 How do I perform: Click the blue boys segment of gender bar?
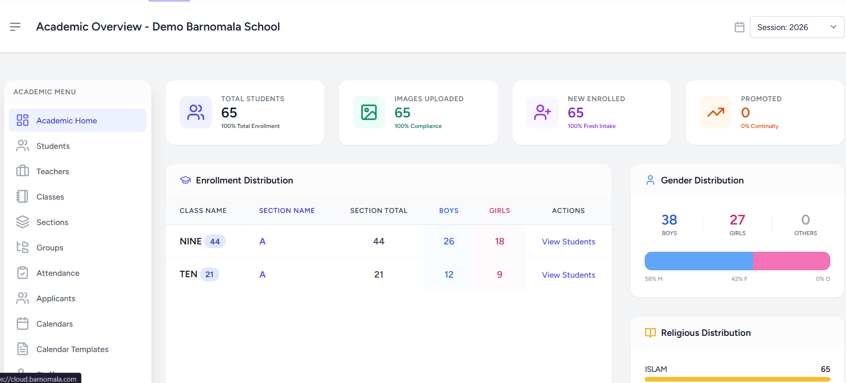[699, 261]
